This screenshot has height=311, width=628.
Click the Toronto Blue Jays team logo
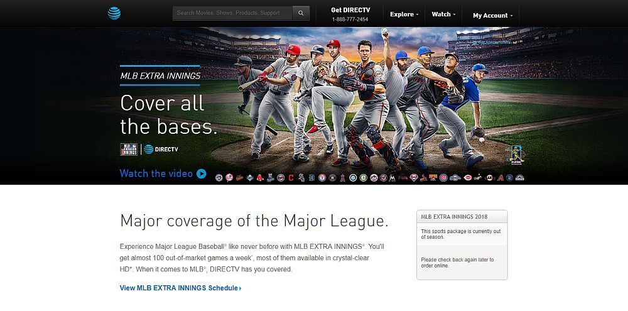pos(219,178)
